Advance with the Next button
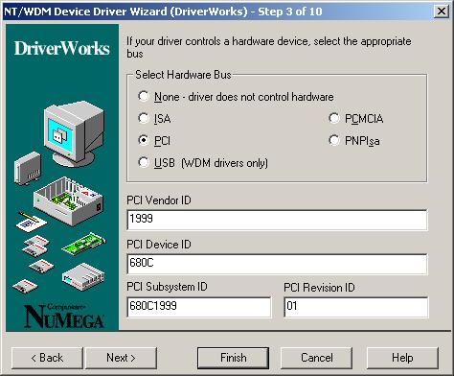The width and height of the screenshot is (454, 376). tap(121, 358)
